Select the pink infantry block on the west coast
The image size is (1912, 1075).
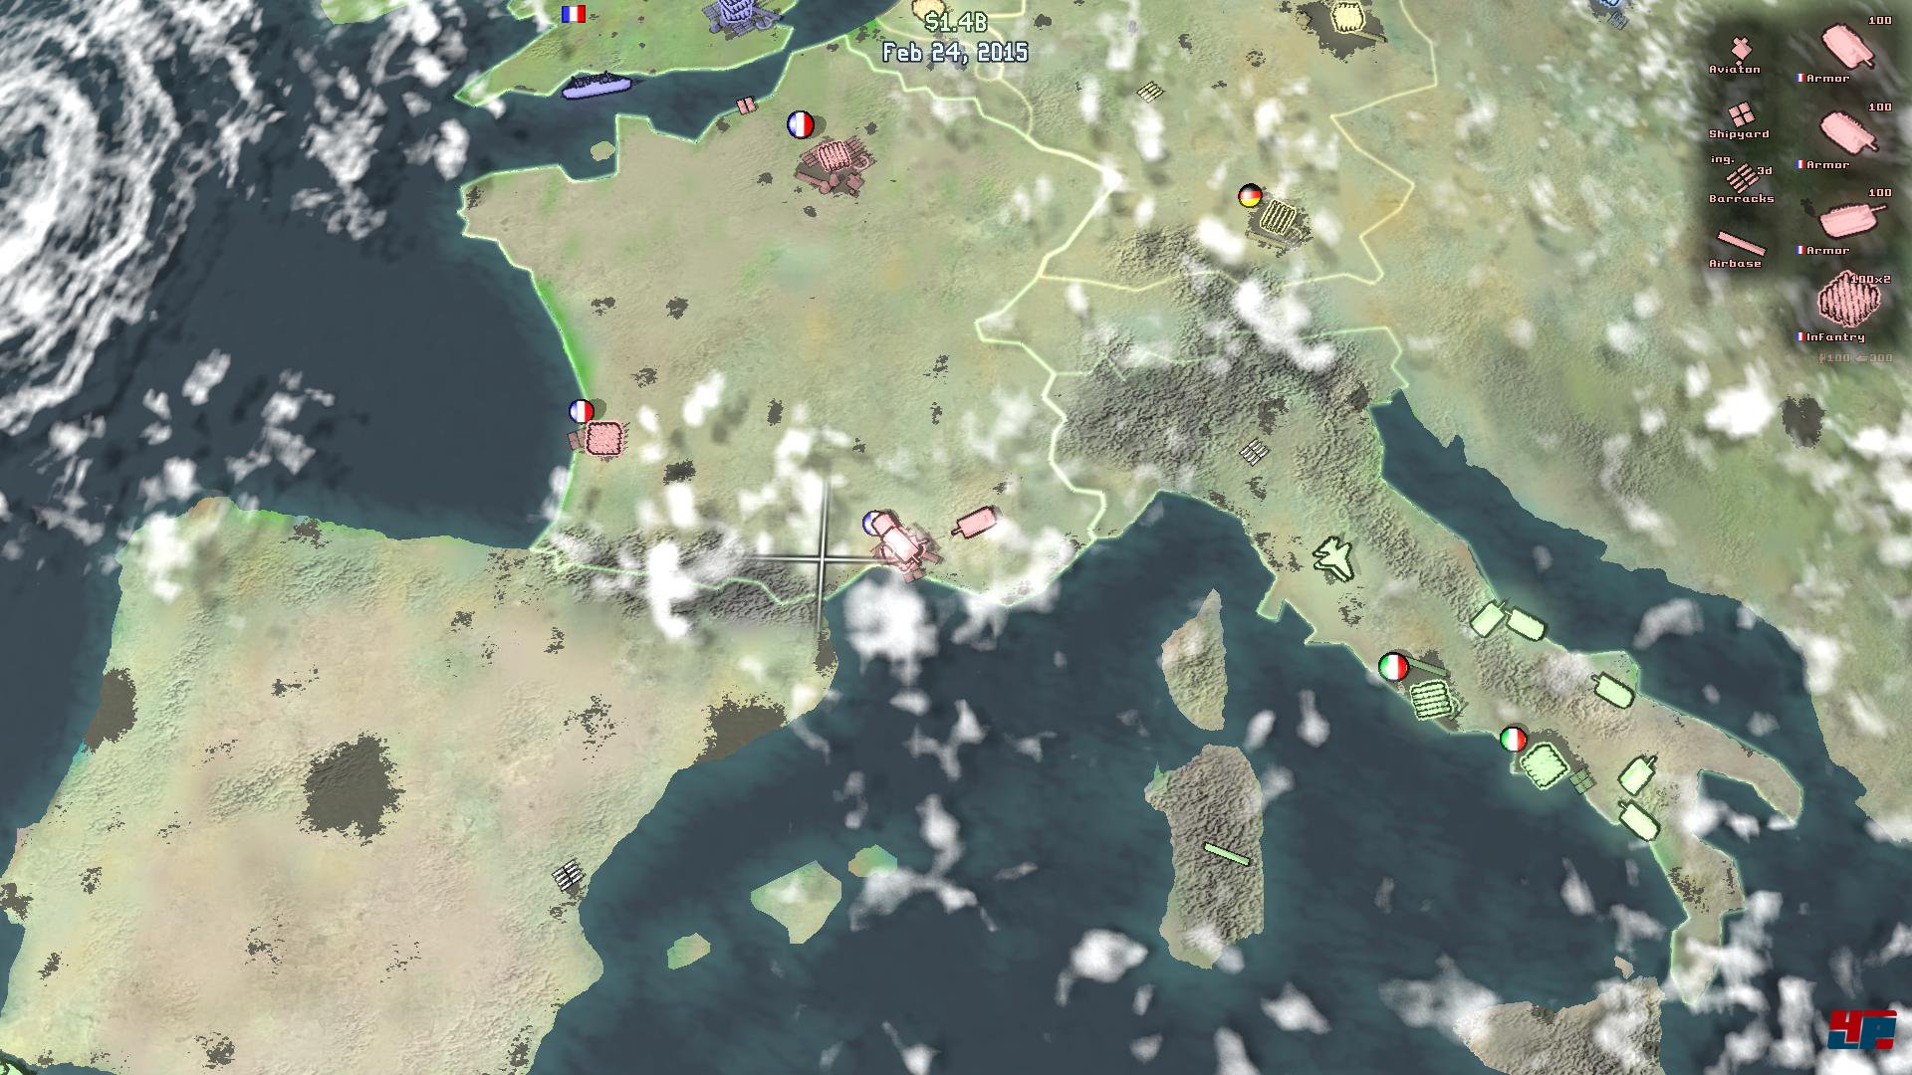click(x=603, y=438)
